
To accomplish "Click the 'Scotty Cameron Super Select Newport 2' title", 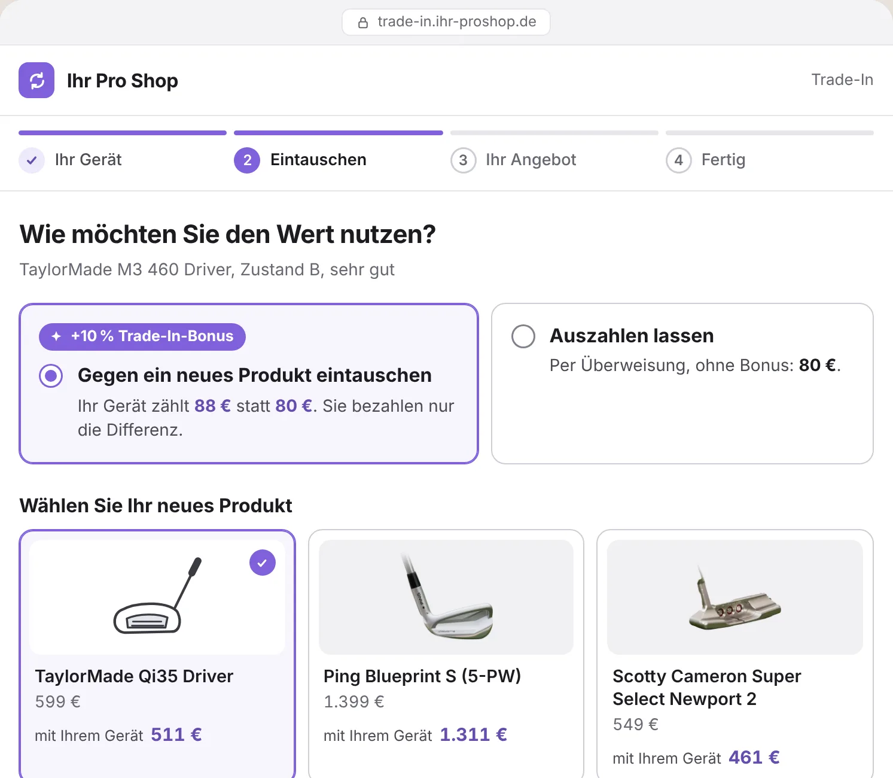I will click(x=707, y=688).
